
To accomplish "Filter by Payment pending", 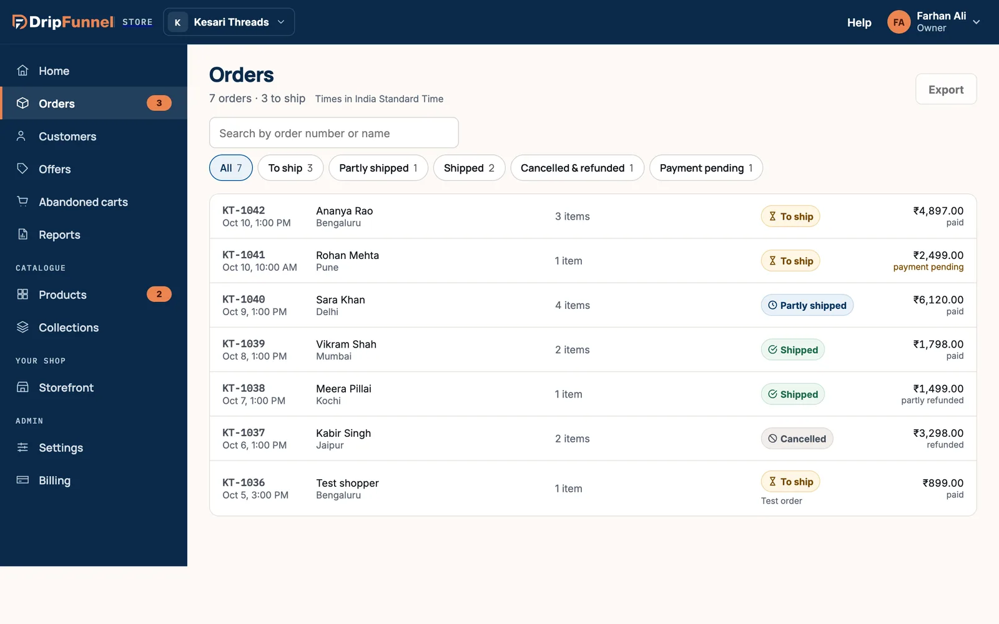I will click(706, 168).
